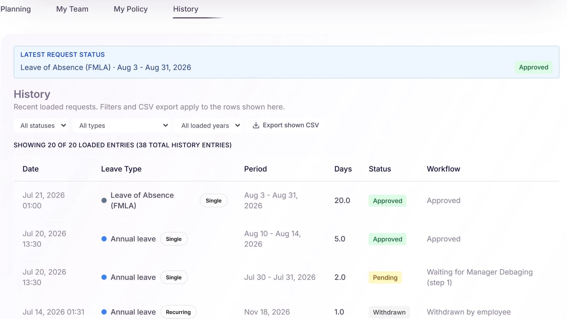Open the All statuses dropdown
The height and width of the screenshot is (319, 567).
pos(41,125)
